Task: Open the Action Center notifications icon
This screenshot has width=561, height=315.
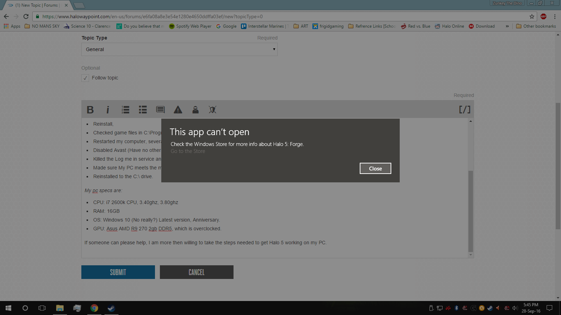Action: (549, 308)
